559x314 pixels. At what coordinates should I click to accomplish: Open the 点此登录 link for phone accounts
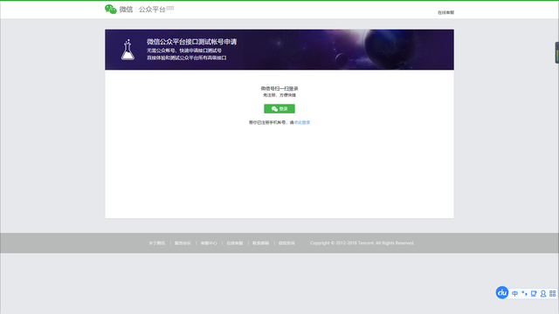pos(302,122)
